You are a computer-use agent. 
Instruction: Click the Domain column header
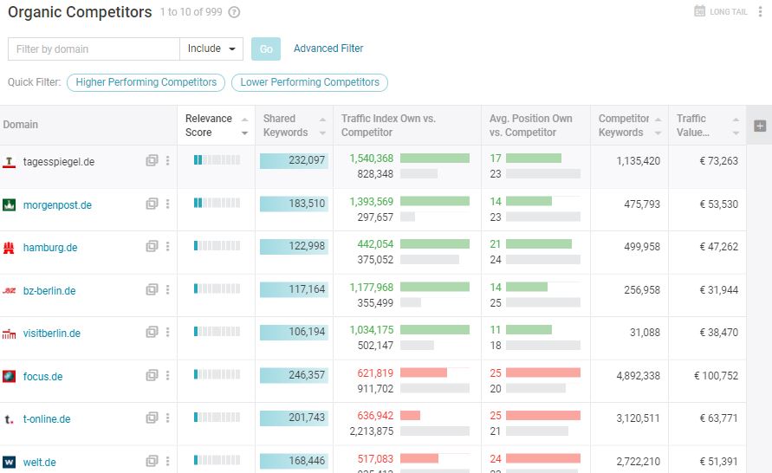coord(20,125)
